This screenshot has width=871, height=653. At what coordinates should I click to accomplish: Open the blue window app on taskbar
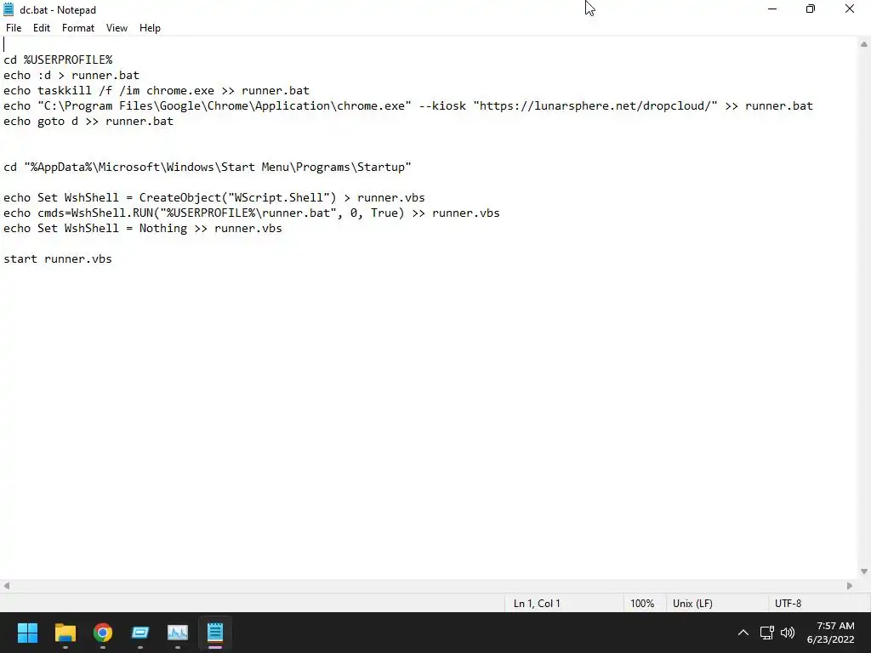pos(140,633)
